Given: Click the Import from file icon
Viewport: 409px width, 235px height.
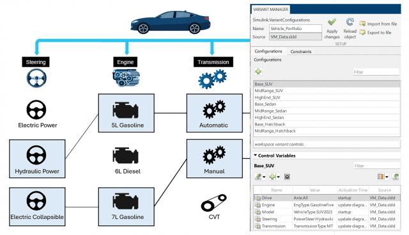Looking at the screenshot, I should [362, 24].
